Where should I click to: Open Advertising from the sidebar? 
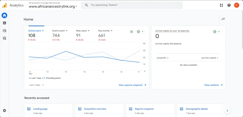point(4,38)
